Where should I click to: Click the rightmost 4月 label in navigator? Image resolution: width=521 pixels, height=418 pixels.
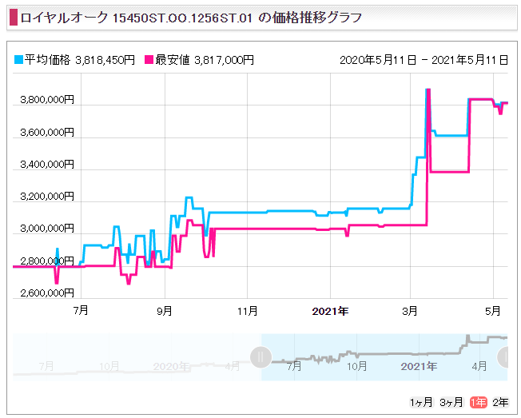pyautogui.click(x=479, y=366)
